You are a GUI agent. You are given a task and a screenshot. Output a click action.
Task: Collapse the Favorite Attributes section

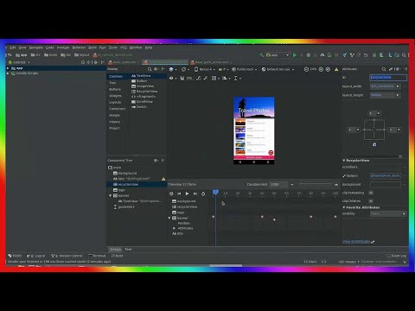point(344,207)
